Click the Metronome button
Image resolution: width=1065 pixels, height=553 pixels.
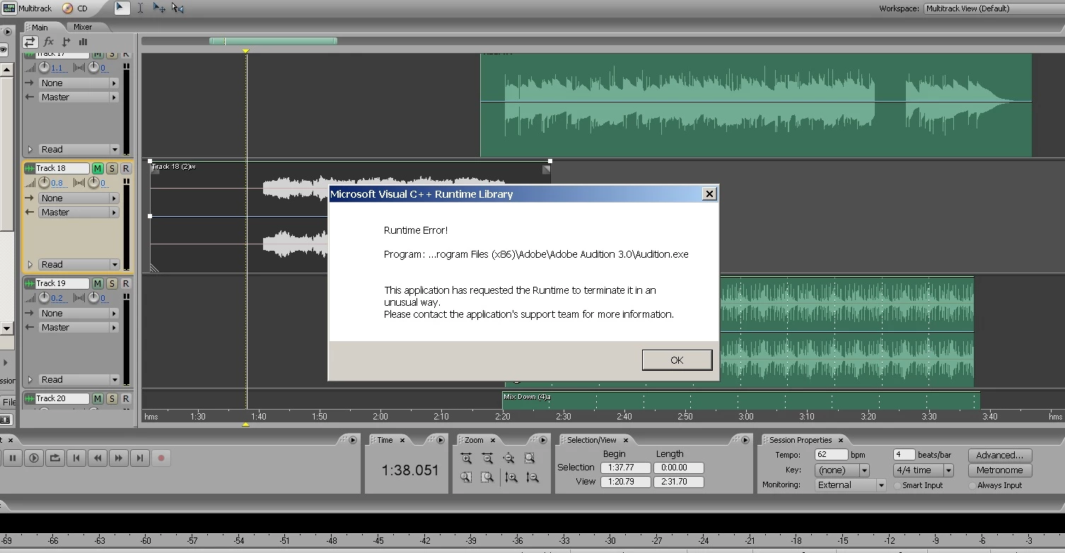[x=999, y=470]
